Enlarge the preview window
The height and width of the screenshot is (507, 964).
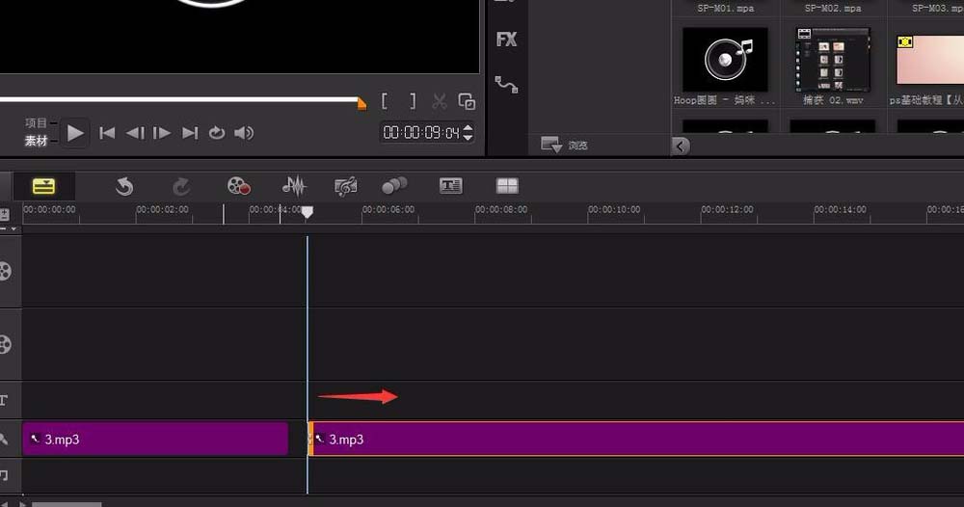(x=467, y=101)
